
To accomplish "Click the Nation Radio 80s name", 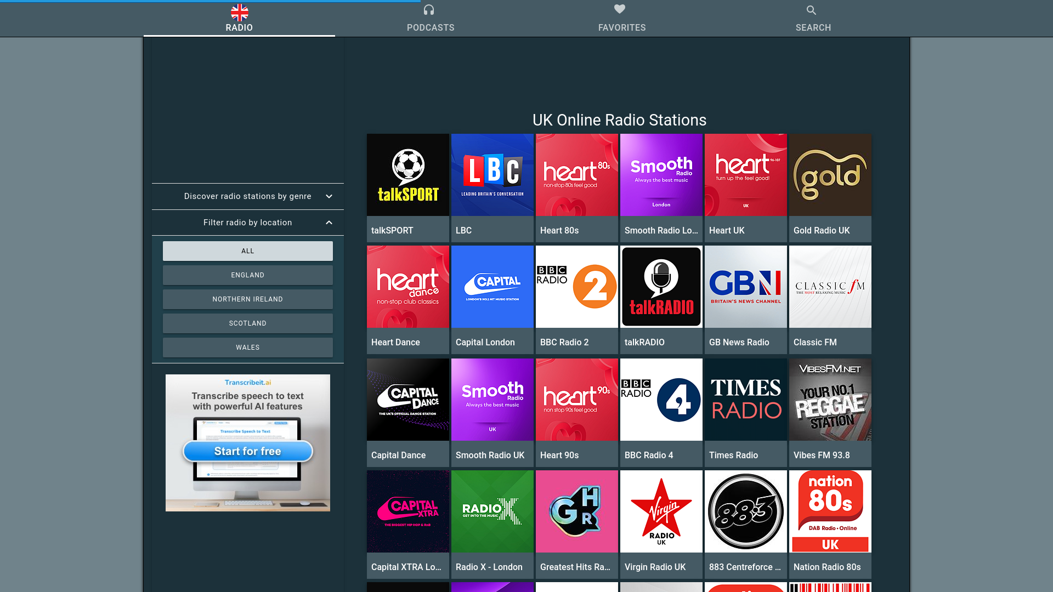I will click(827, 567).
